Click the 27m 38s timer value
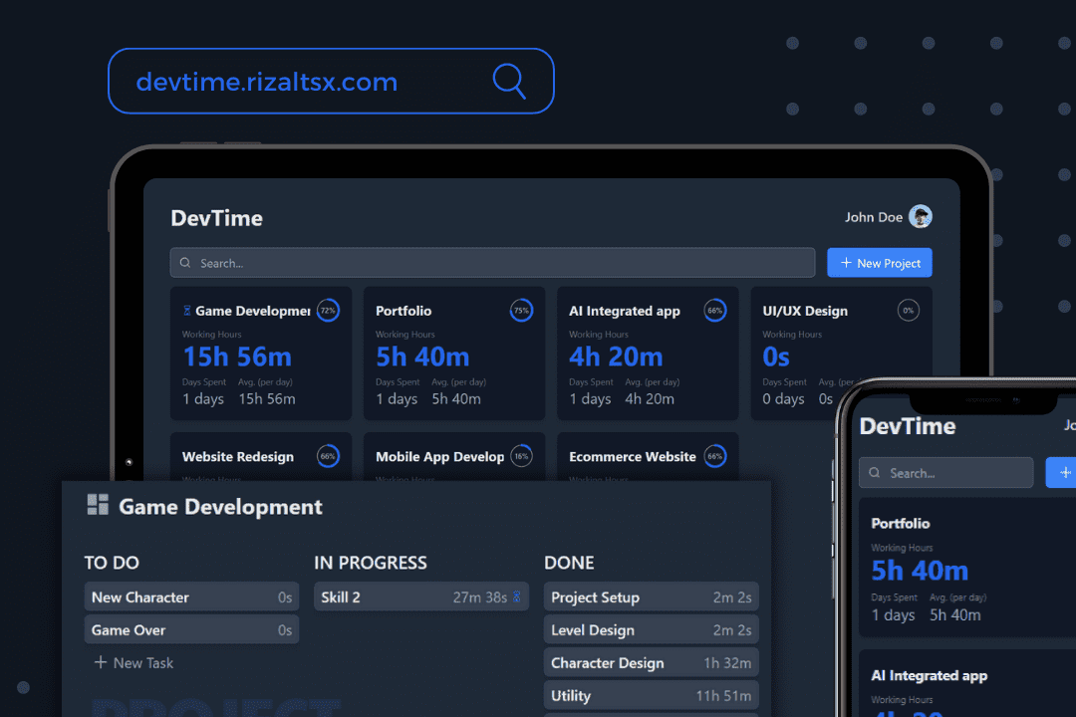The width and height of the screenshot is (1076, 717). coord(479,597)
